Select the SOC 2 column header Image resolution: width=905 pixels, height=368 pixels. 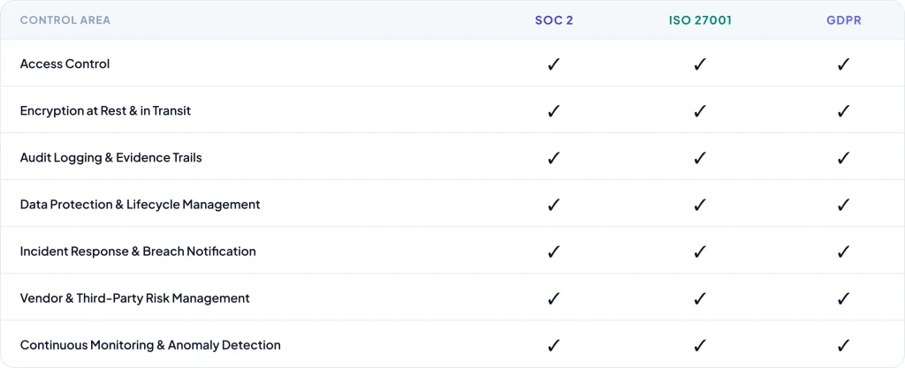(554, 20)
